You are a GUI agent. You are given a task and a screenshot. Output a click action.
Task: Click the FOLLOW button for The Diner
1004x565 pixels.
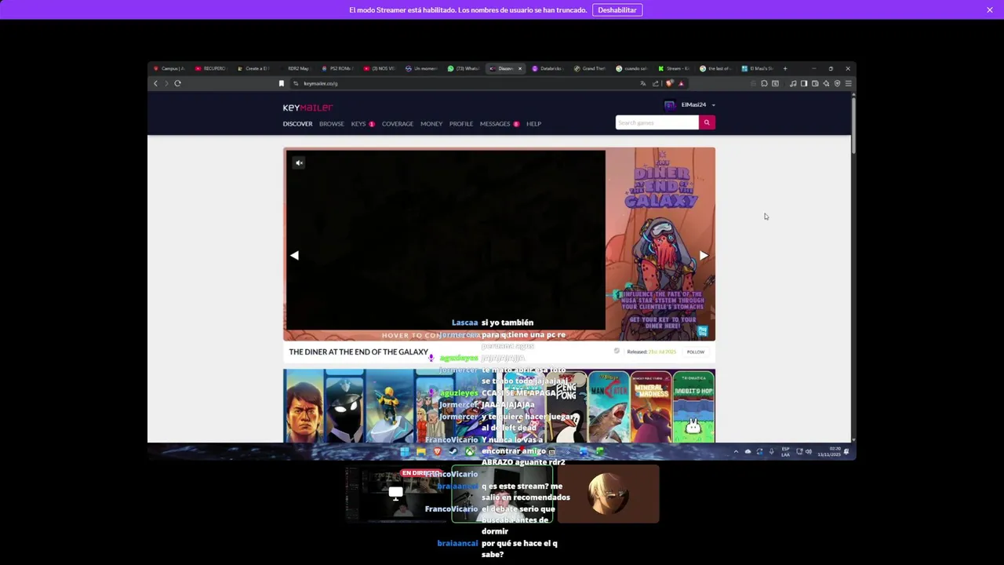[x=696, y=352]
